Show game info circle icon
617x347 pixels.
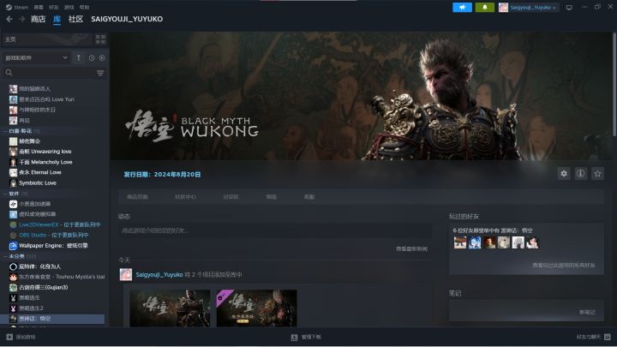click(580, 173)
